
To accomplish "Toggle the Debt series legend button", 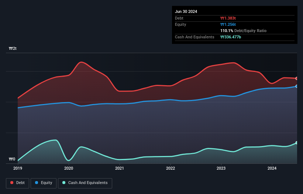I will pyautogui.click(x=18, y=183).
